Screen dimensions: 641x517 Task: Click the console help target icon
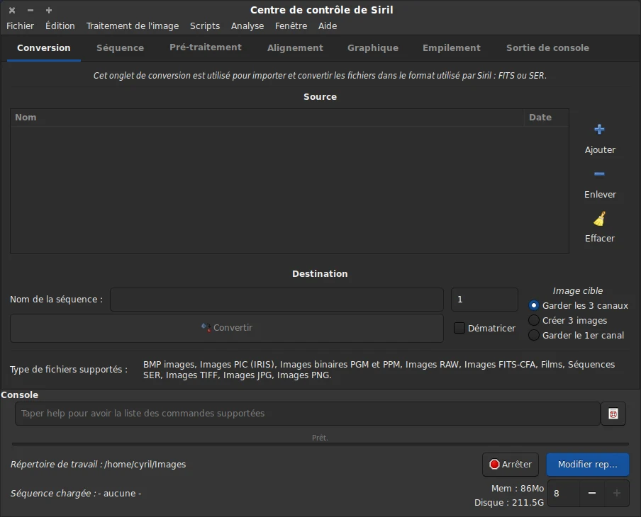tap(613, 414)
